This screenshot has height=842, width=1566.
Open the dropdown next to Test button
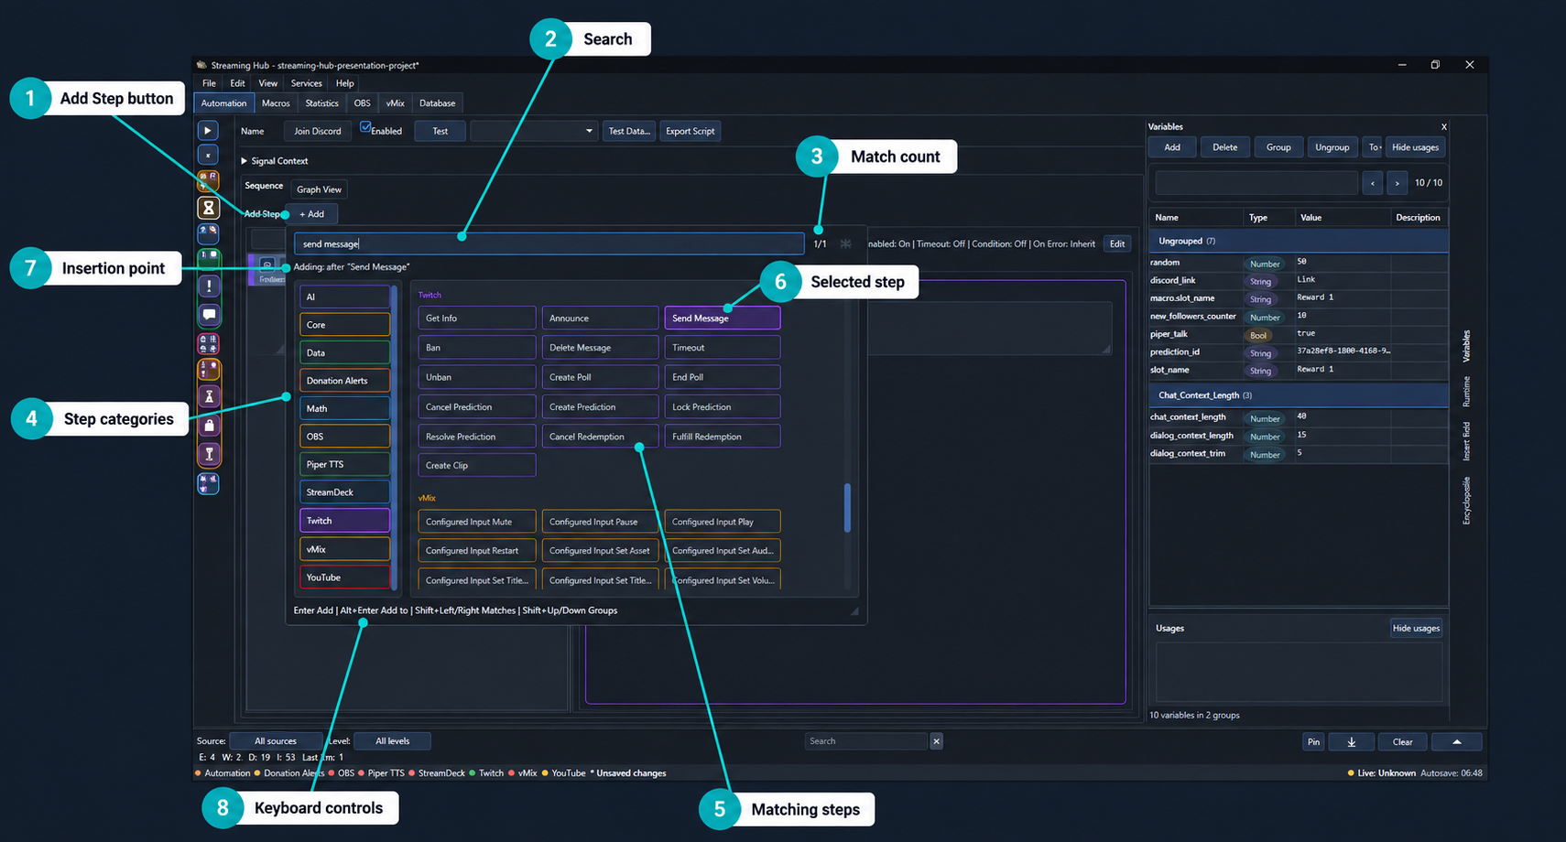[x=534, y=131]
